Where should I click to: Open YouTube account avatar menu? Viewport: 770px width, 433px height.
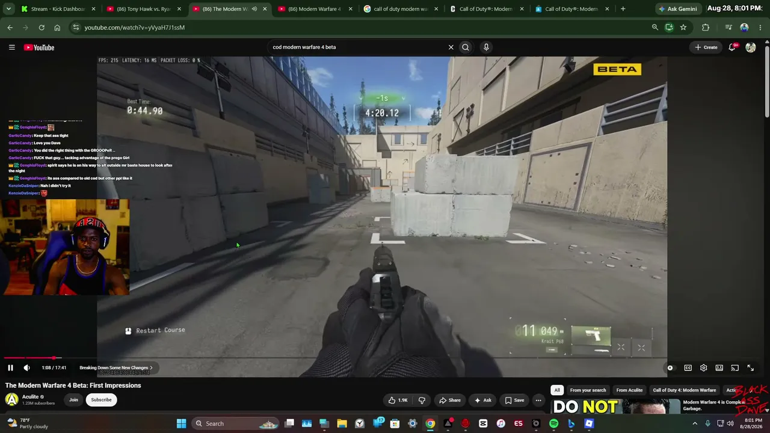tap(750, 48)
